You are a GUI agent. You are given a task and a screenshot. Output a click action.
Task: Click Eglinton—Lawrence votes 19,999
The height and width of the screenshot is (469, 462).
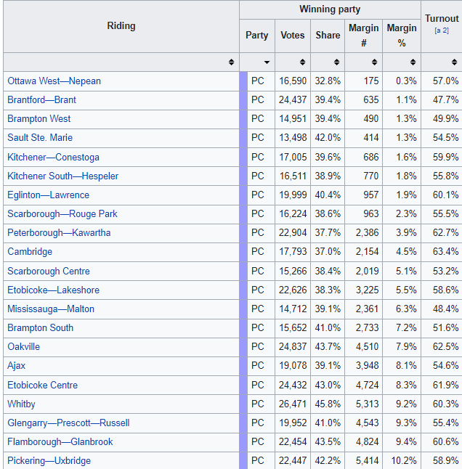pos(293,195)
